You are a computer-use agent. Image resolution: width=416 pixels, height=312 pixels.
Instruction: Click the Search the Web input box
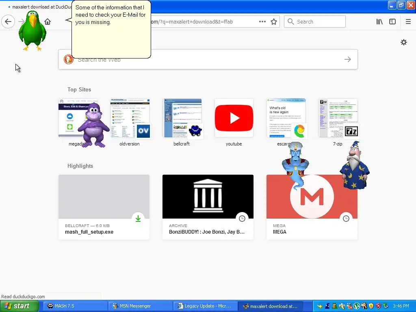pos(208,59)
